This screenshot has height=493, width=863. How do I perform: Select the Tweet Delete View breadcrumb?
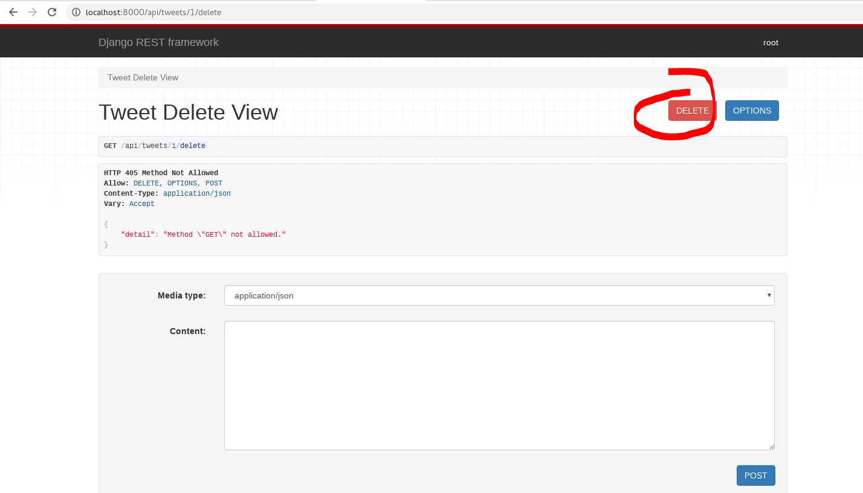[143, 77]
